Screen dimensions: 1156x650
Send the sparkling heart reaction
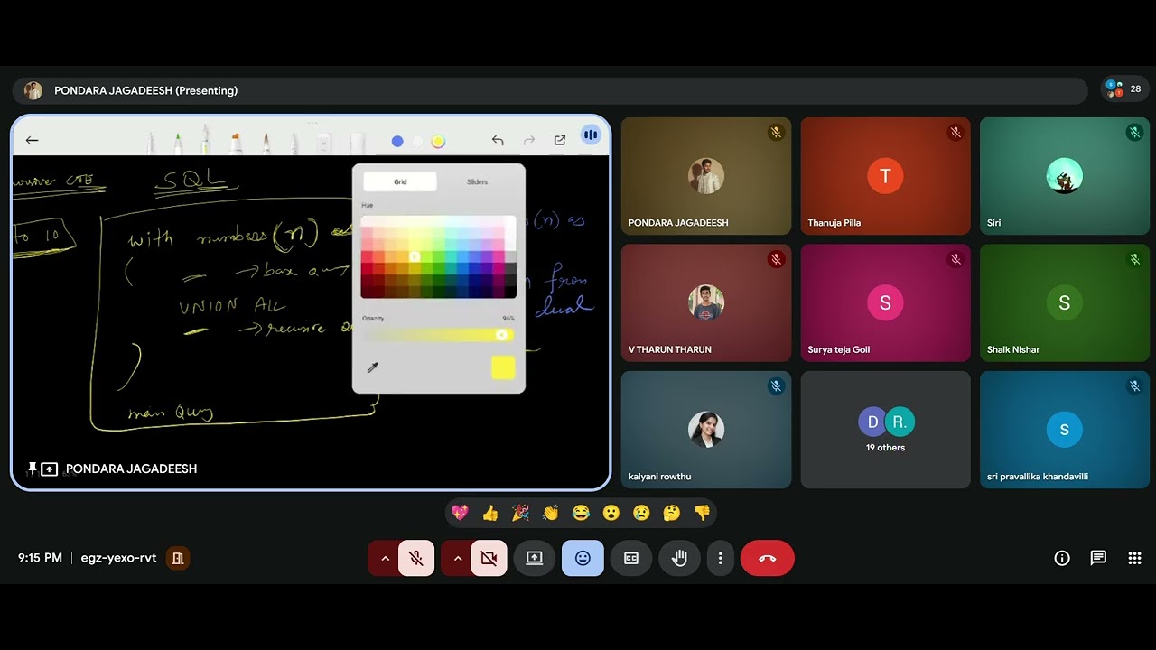coord(460,513)
